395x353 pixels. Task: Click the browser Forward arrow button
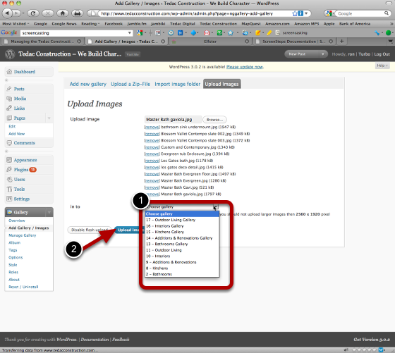17,13
